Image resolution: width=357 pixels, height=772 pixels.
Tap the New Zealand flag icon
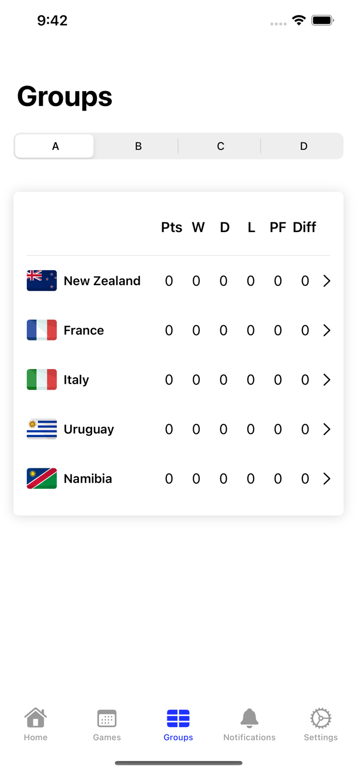pos(42,280)
